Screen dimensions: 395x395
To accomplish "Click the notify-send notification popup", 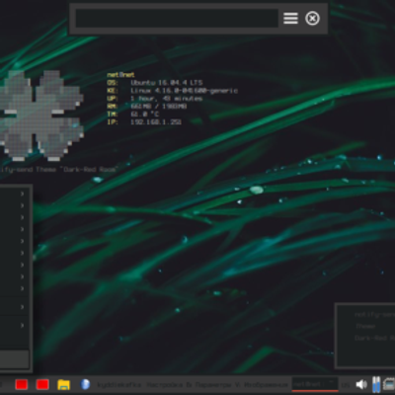I will coord(365,335).
